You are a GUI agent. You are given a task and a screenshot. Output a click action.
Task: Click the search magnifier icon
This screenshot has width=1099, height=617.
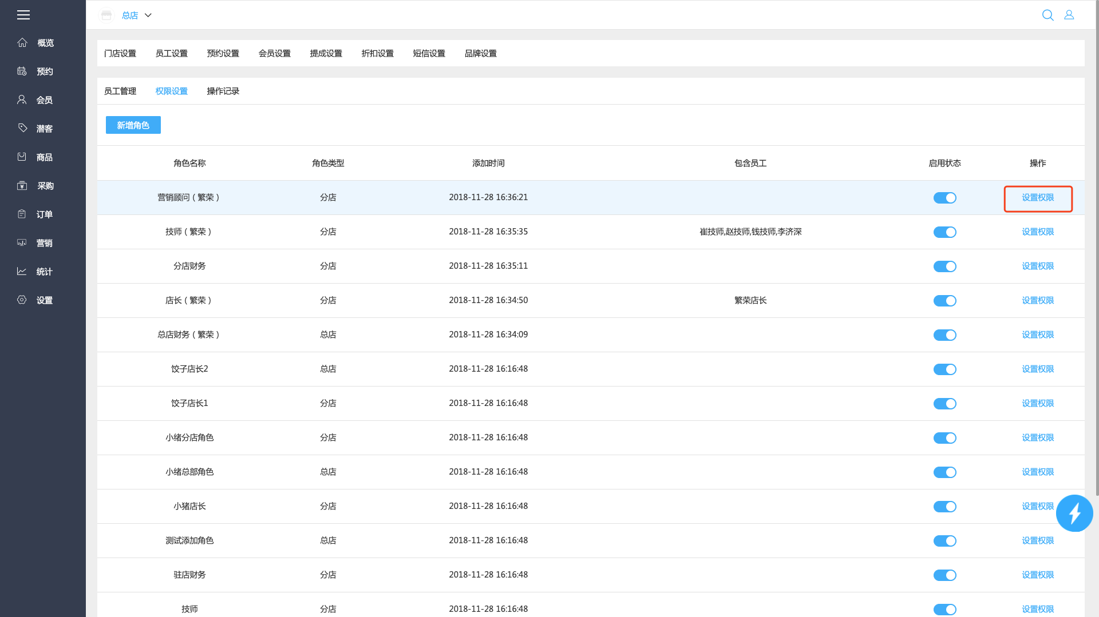point(1047,15)
